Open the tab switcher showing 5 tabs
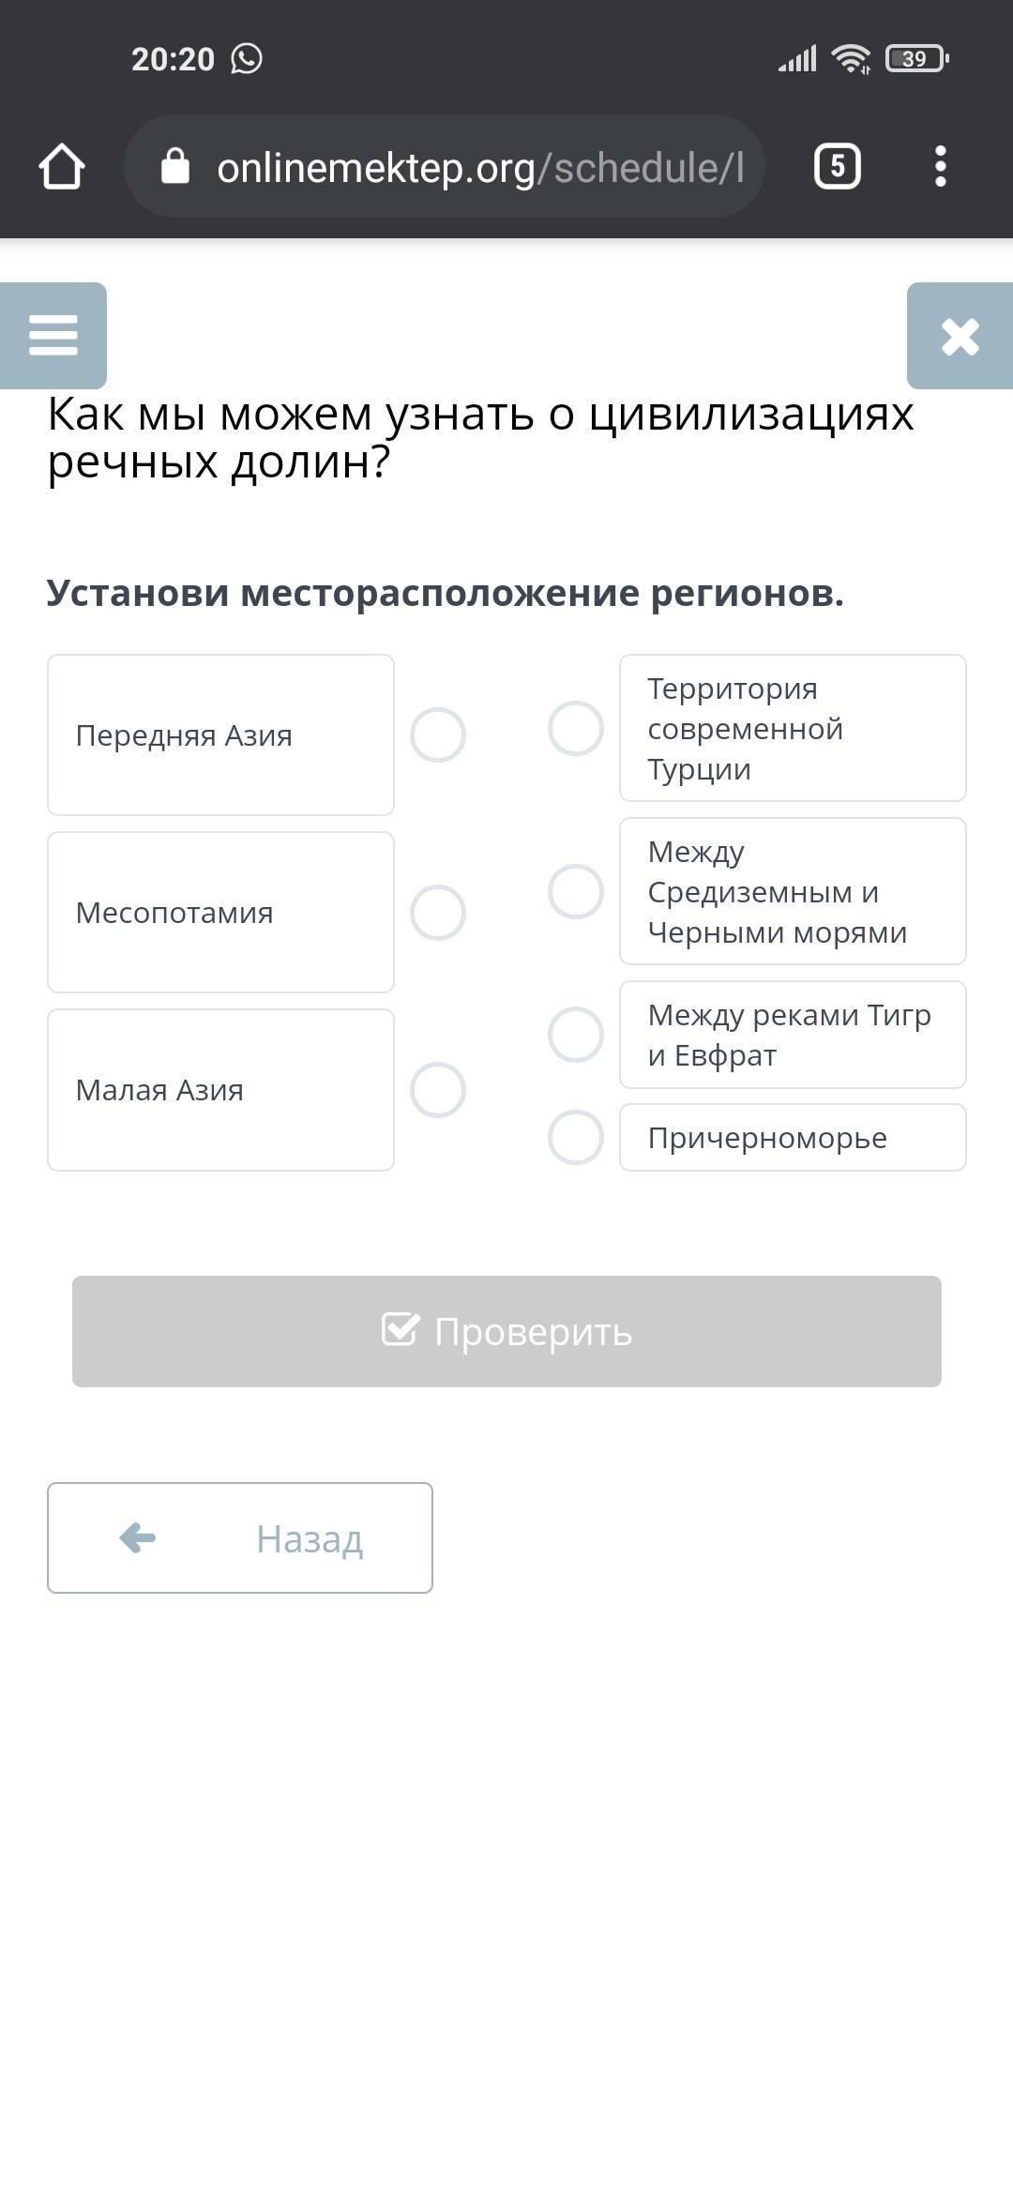Screen dimensions: 1013x2195 (x=837, y=167)
